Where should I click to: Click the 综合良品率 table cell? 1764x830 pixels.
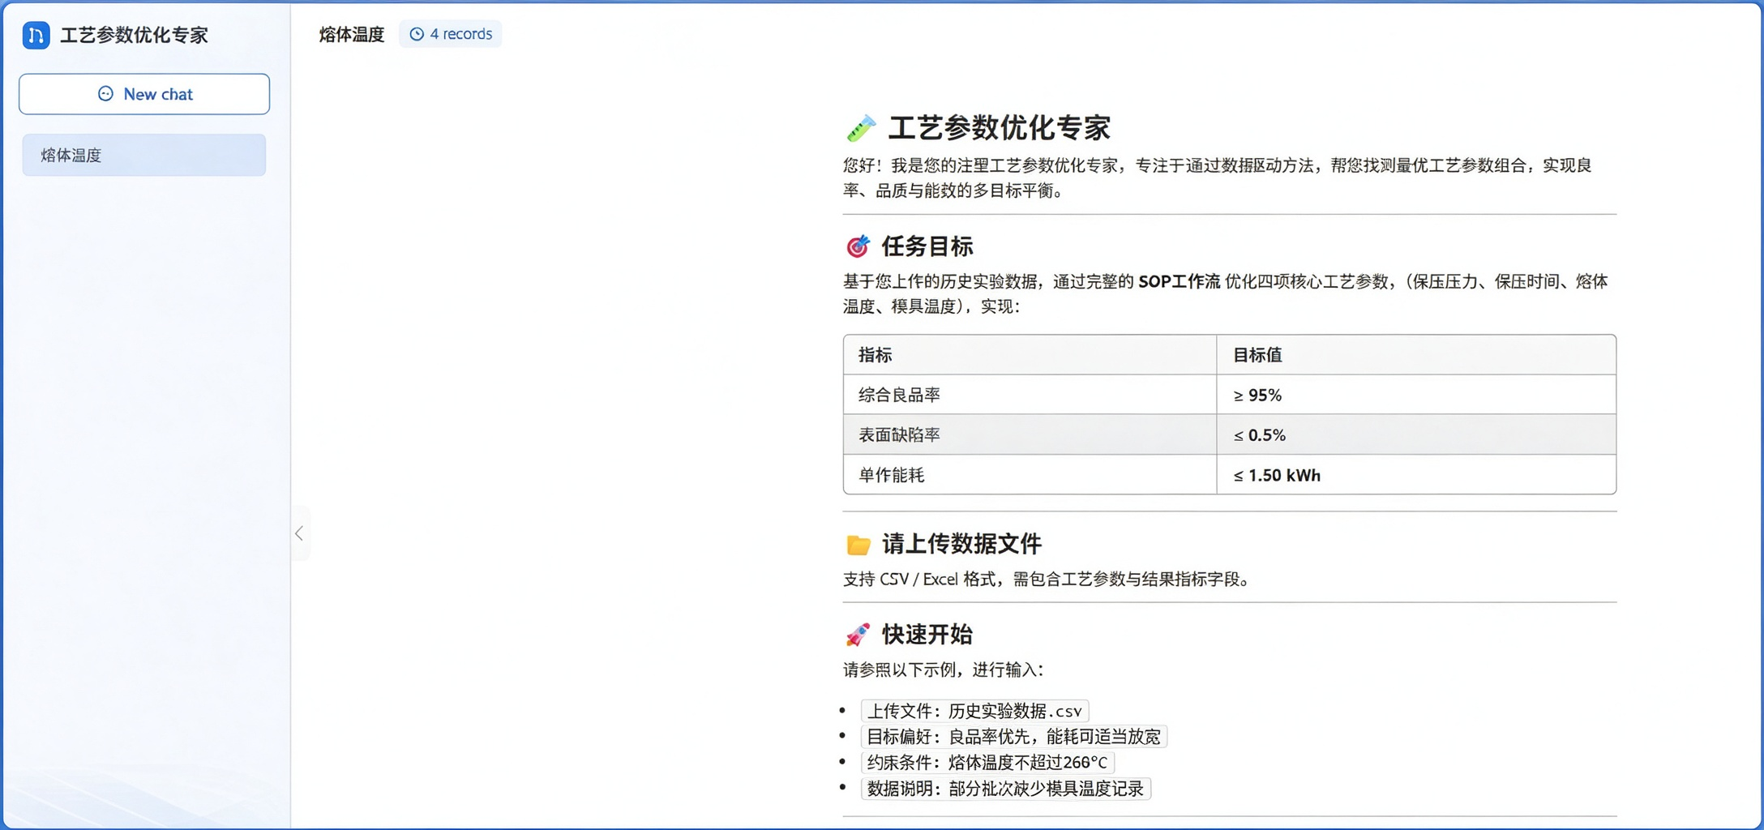click(1030, 395)
